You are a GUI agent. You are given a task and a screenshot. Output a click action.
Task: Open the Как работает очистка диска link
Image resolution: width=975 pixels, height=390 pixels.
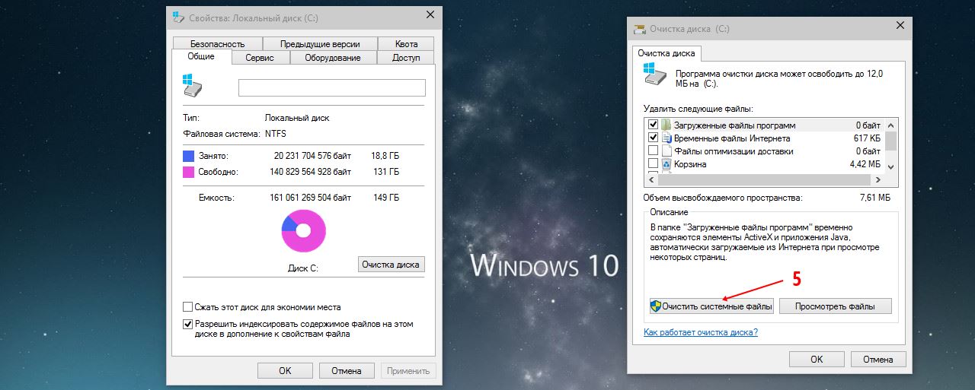click(700, 332)
